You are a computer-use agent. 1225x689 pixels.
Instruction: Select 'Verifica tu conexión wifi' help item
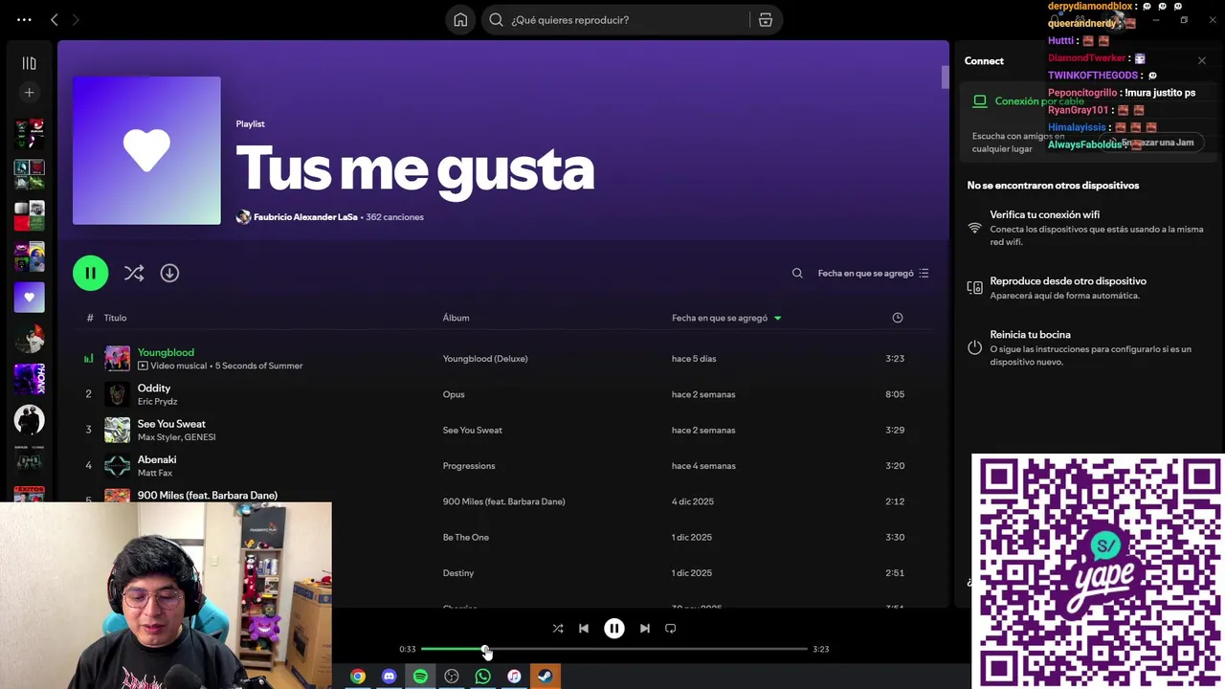(1085, 228)
